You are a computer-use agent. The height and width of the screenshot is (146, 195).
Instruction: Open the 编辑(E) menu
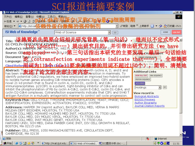tap(19, 17)
